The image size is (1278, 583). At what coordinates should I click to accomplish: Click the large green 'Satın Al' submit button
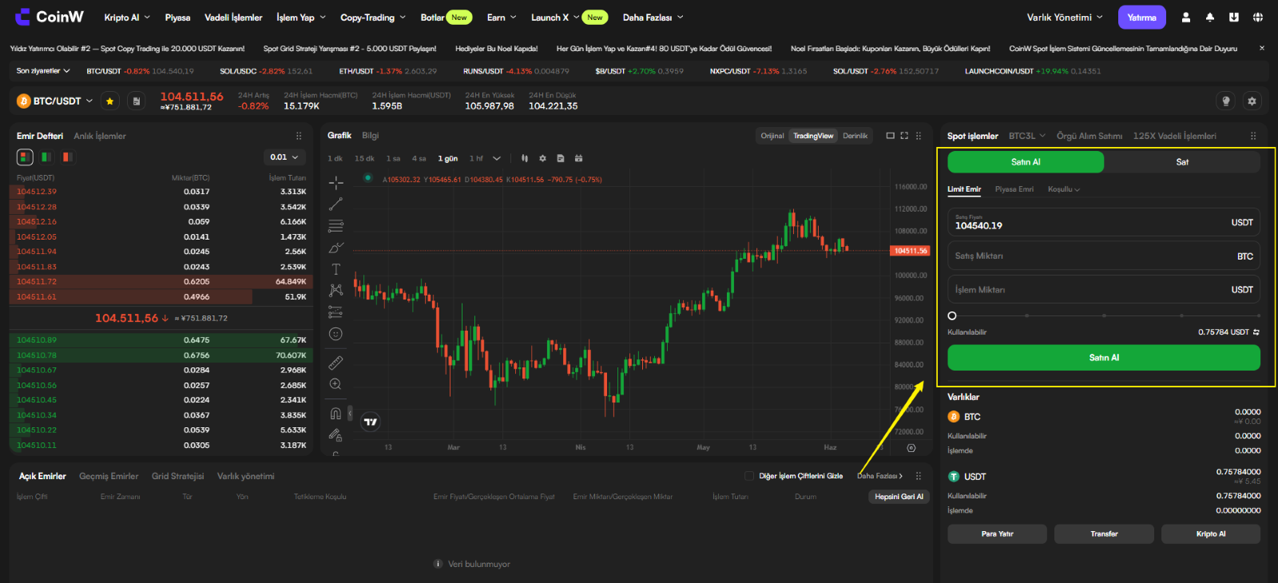[x=1104, y=358]
